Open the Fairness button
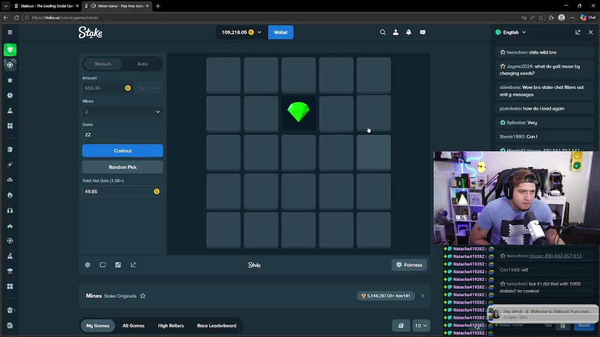The width and height of the screenshot is (600, 337). pyautogui.click(x=409, y=265)
